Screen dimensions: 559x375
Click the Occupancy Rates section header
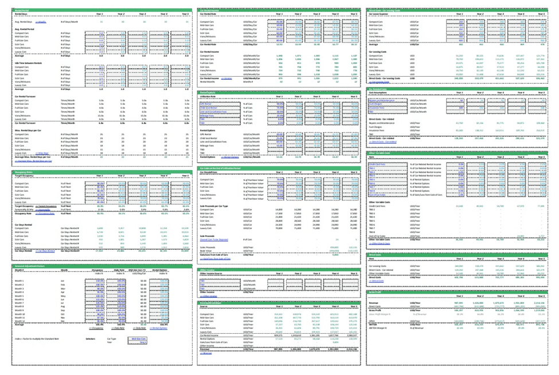102,172
